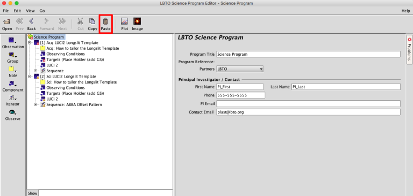Select the Acq: How to tailor note

[83, 48]
